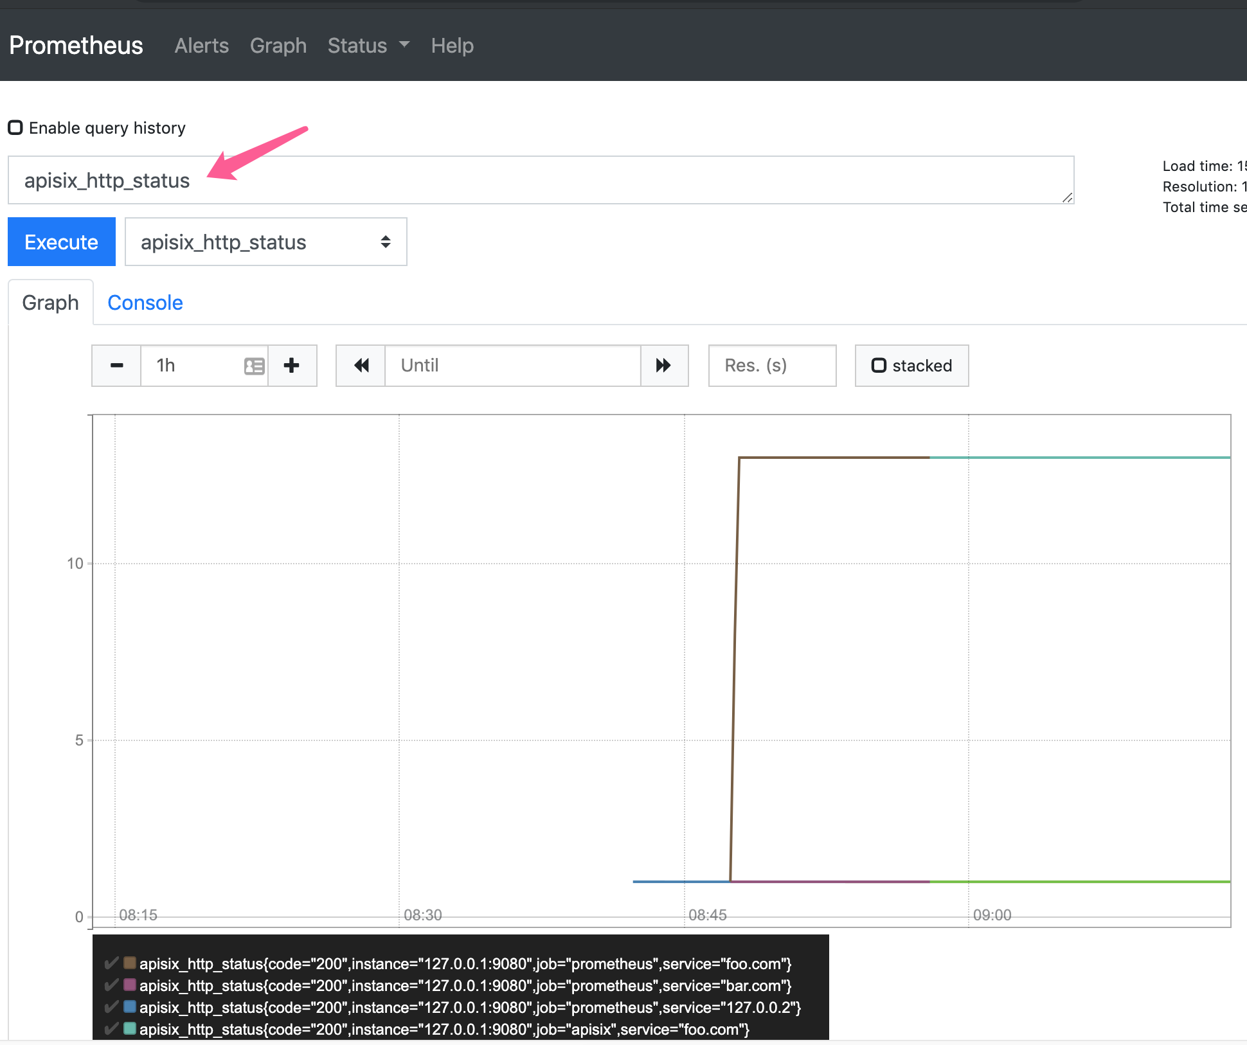This screenshot has width=1247, height=1045.
Task: Click the fast-forward double-arrow icon
Action: [x=663, y=366]
